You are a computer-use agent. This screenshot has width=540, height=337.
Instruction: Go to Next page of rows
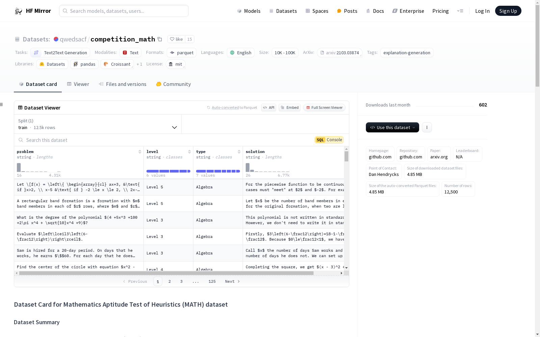coord(232,281)
